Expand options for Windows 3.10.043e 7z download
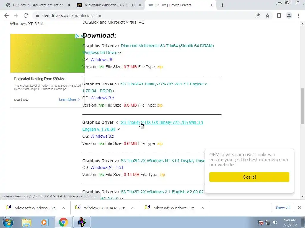This screenshot has width=305, height=228. click(x=133, y=208)
